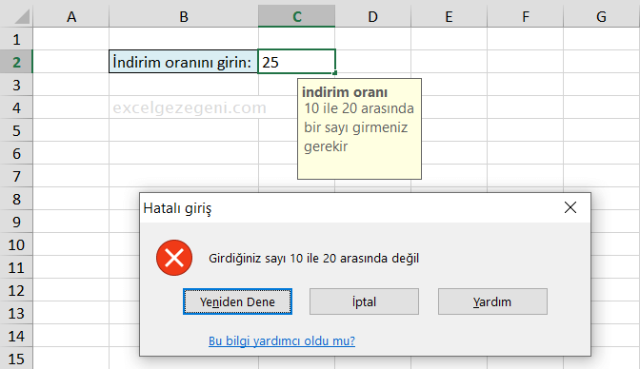Click the error text 'Girdiğiniz sayı 10 ile 20 arasında değil'
This screenshot has height=369, width=640.
click(x=313, y=258)
